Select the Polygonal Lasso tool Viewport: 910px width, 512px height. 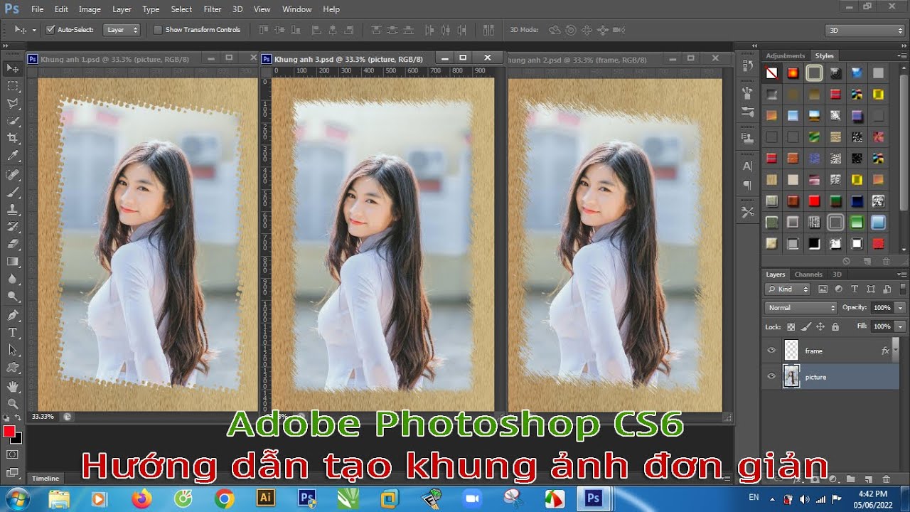(13, 103)
